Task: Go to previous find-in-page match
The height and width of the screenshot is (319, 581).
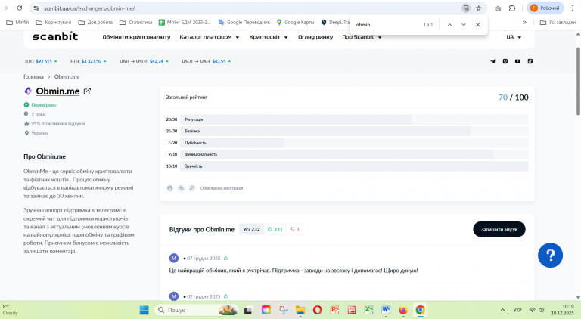Action: (x=449, y=25)
